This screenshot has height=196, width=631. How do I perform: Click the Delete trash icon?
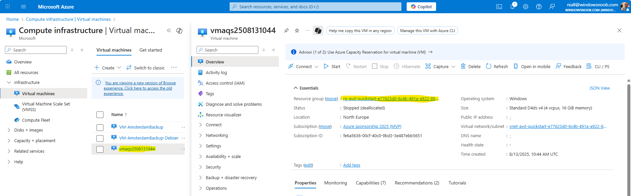(x=463, y=66)
